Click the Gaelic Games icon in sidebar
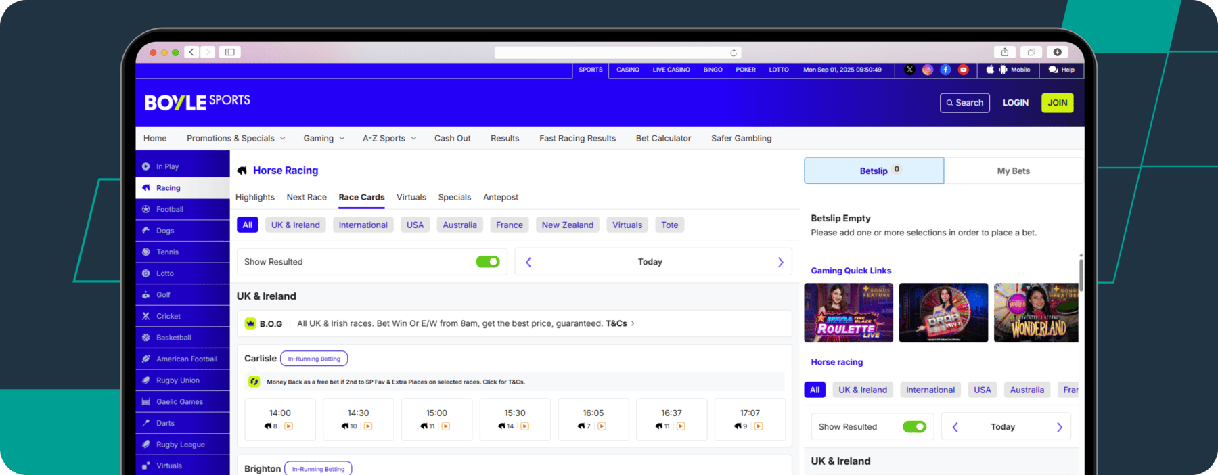1218x475 pixels. click(x=145, y=402)
